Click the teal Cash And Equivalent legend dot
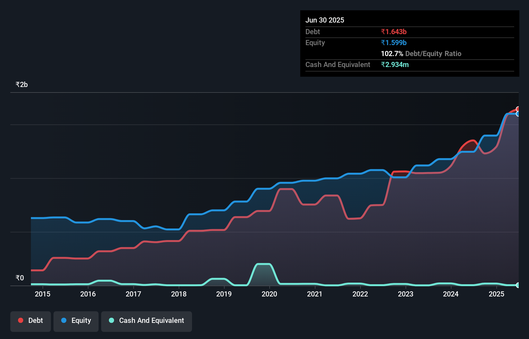 click(x=111, y=320)
